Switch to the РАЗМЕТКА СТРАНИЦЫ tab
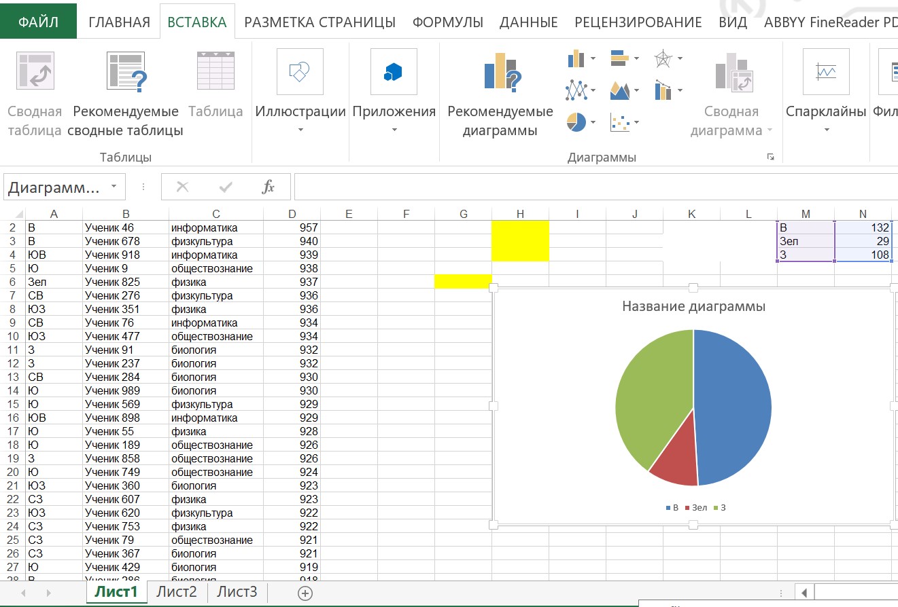 tap(320, 22)
